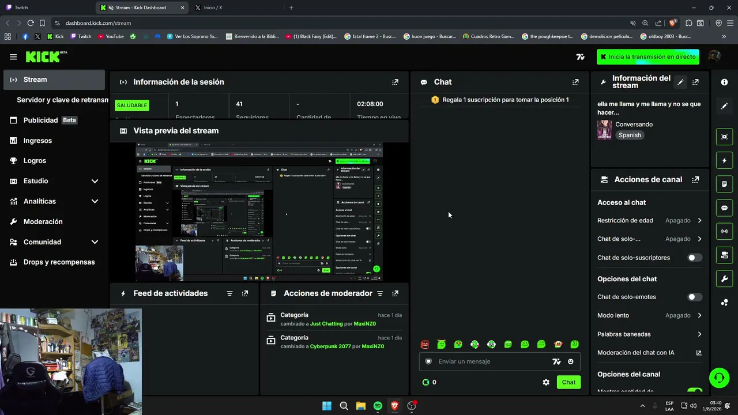Open Moderación in the sidebar

pyautogui.click(x=55, y=221)
